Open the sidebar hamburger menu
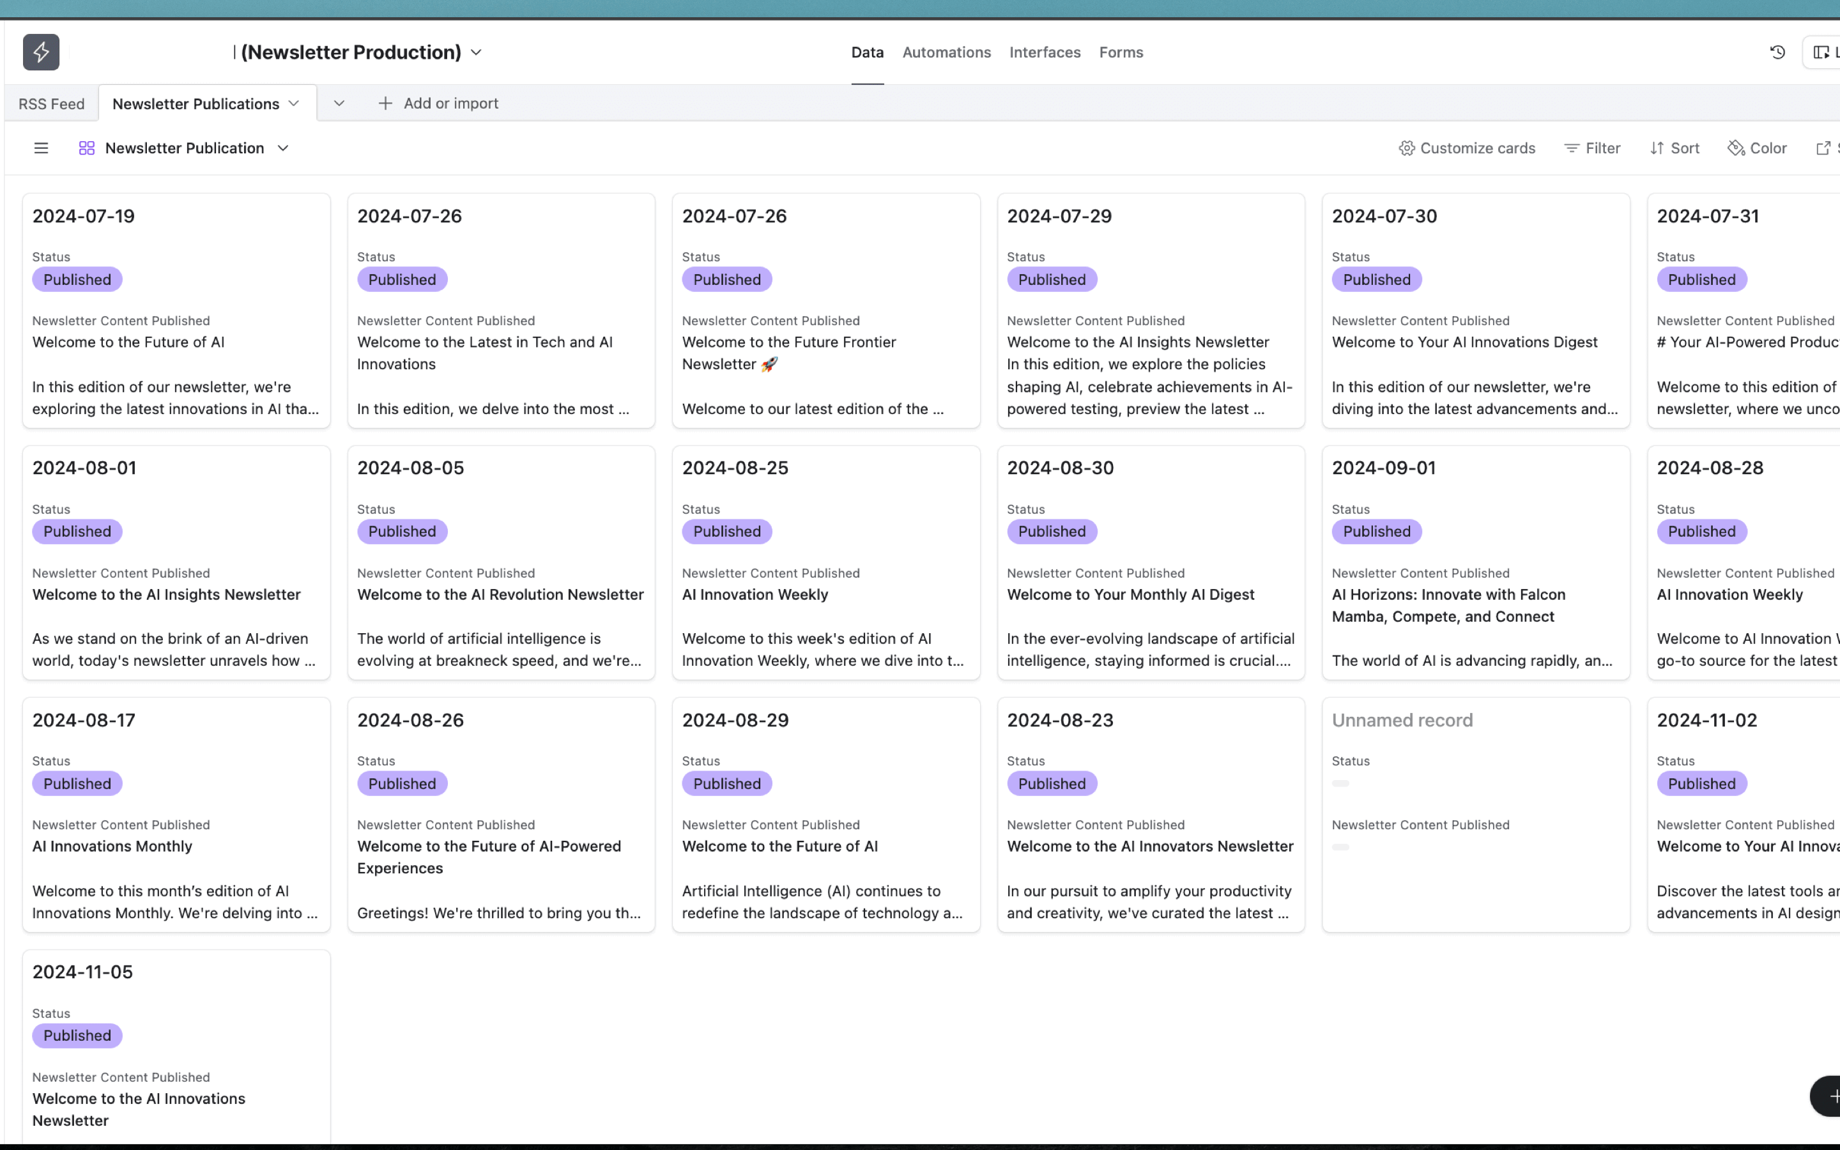 [x=41, y=148]
